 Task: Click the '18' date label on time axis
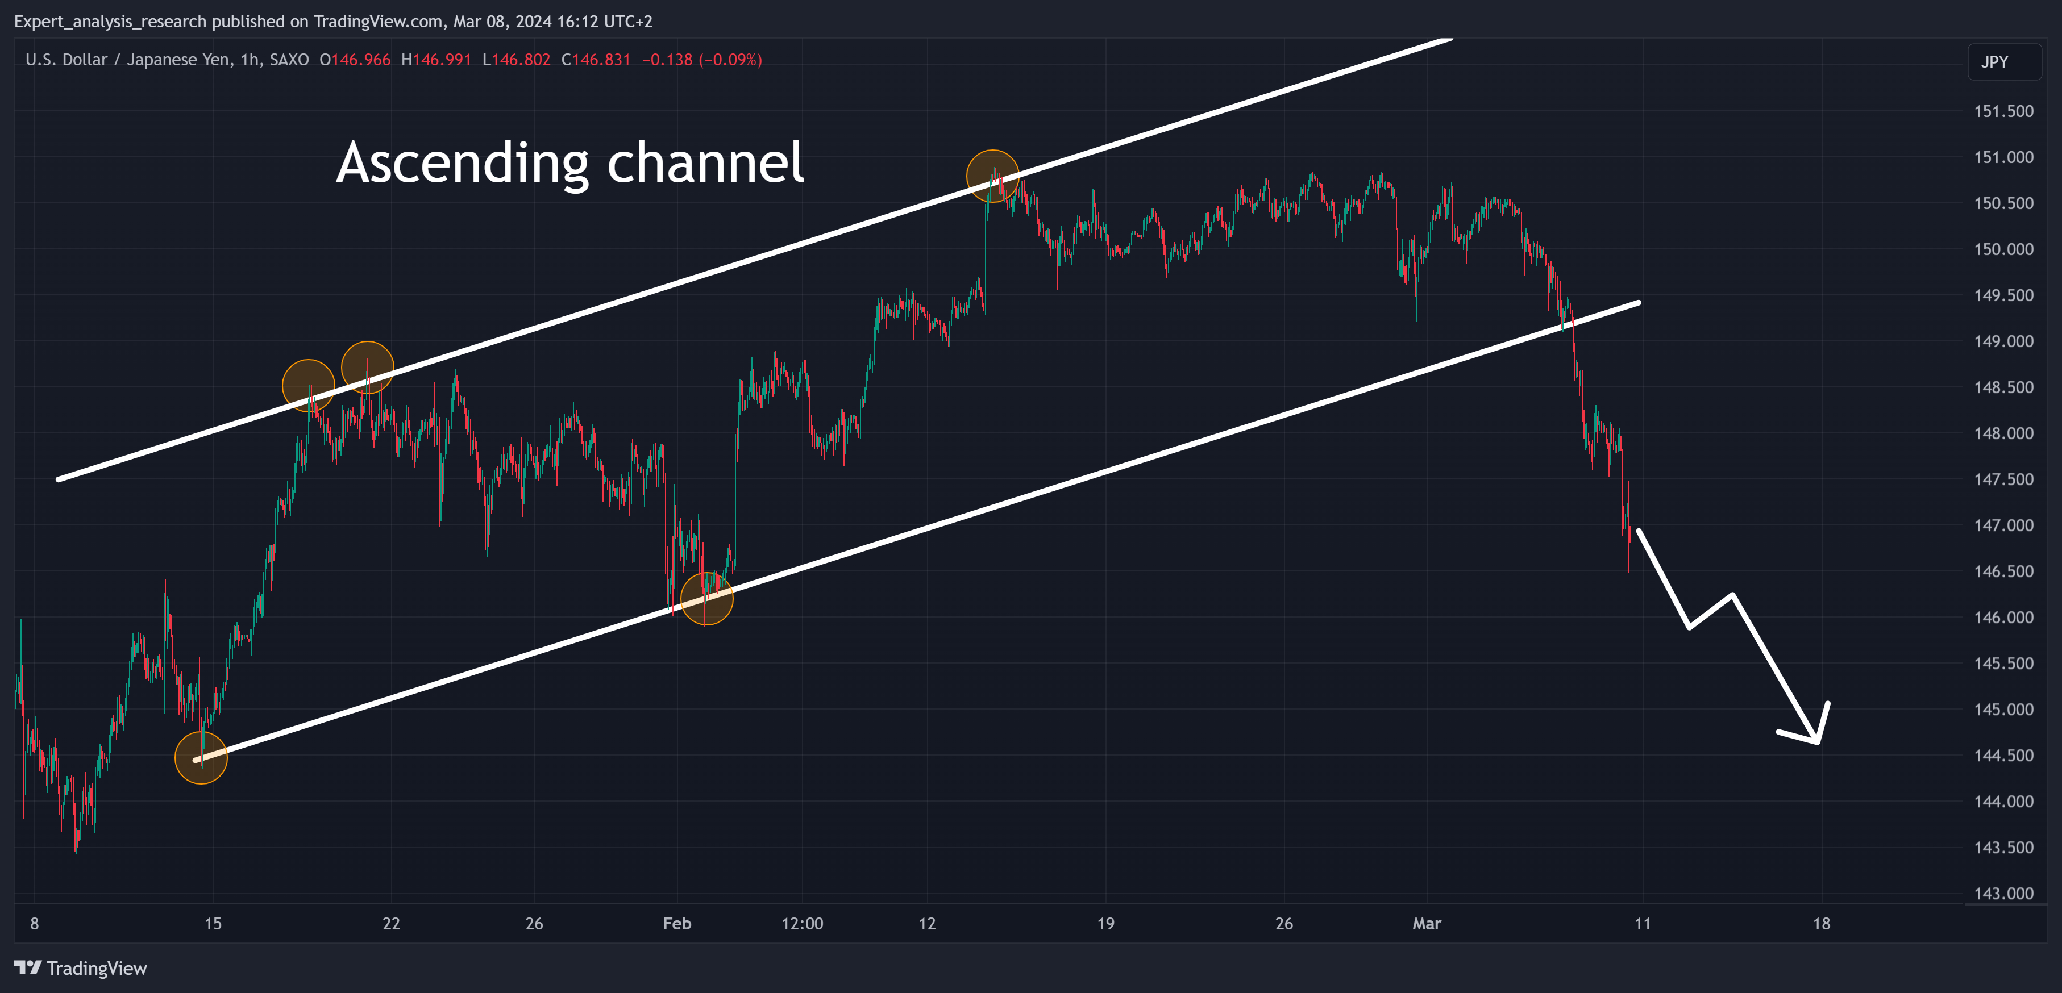1822,923
